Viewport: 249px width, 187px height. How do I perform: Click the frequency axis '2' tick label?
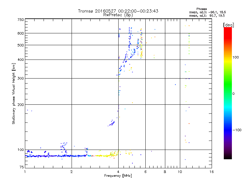pos(72,172)
